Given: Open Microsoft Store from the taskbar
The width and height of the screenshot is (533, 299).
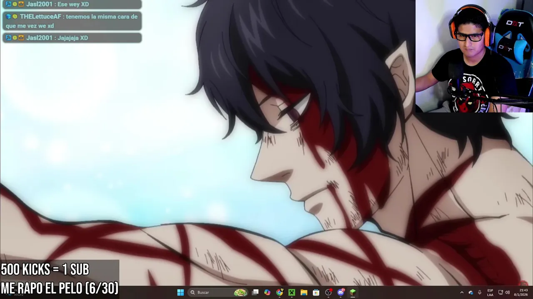Looking at the screenshot, I should coord(316,292).
